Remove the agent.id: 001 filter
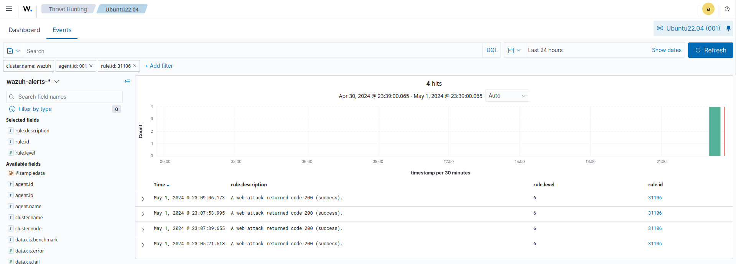Image resolution: width=736 pixels, height=264 pixels. [91, 66]
